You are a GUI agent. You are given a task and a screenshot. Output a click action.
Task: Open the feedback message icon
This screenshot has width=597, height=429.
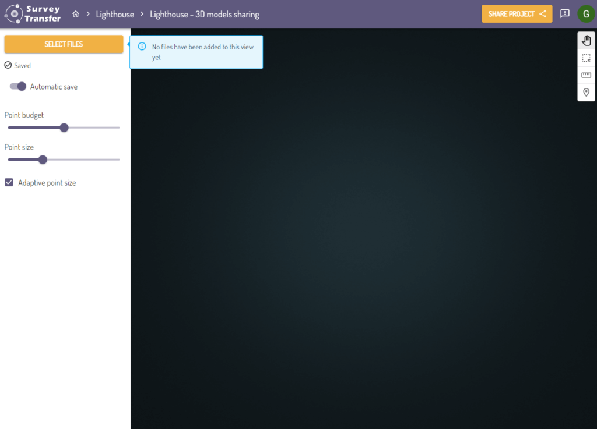tap(564, 14)
